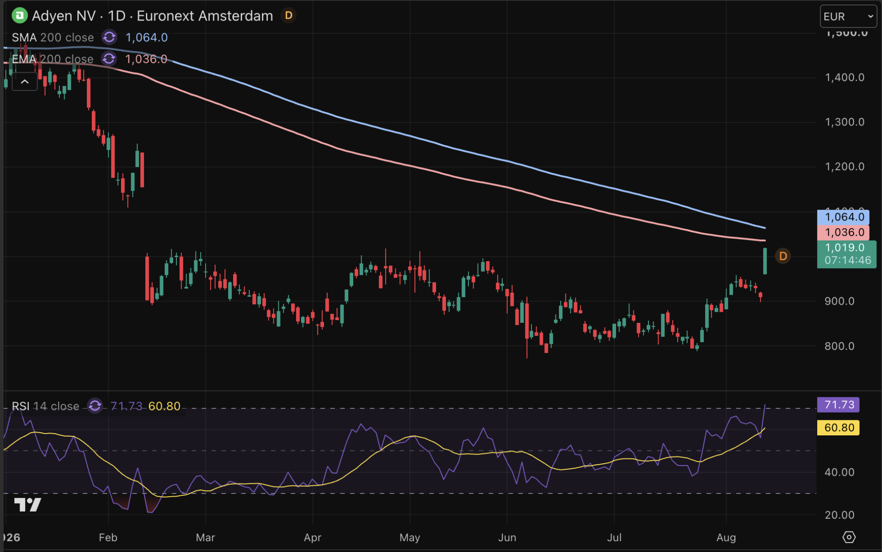Select the SMA 200 close indicator label
The height and width of the screenshot is (552, 882).
click(53, 38)
